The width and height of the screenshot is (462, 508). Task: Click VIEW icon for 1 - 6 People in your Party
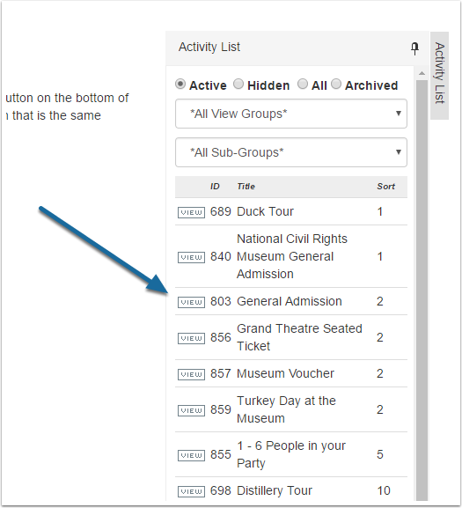point(191,455)
